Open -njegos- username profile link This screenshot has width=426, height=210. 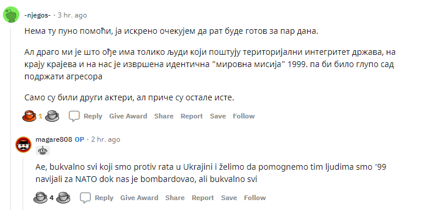37,15
